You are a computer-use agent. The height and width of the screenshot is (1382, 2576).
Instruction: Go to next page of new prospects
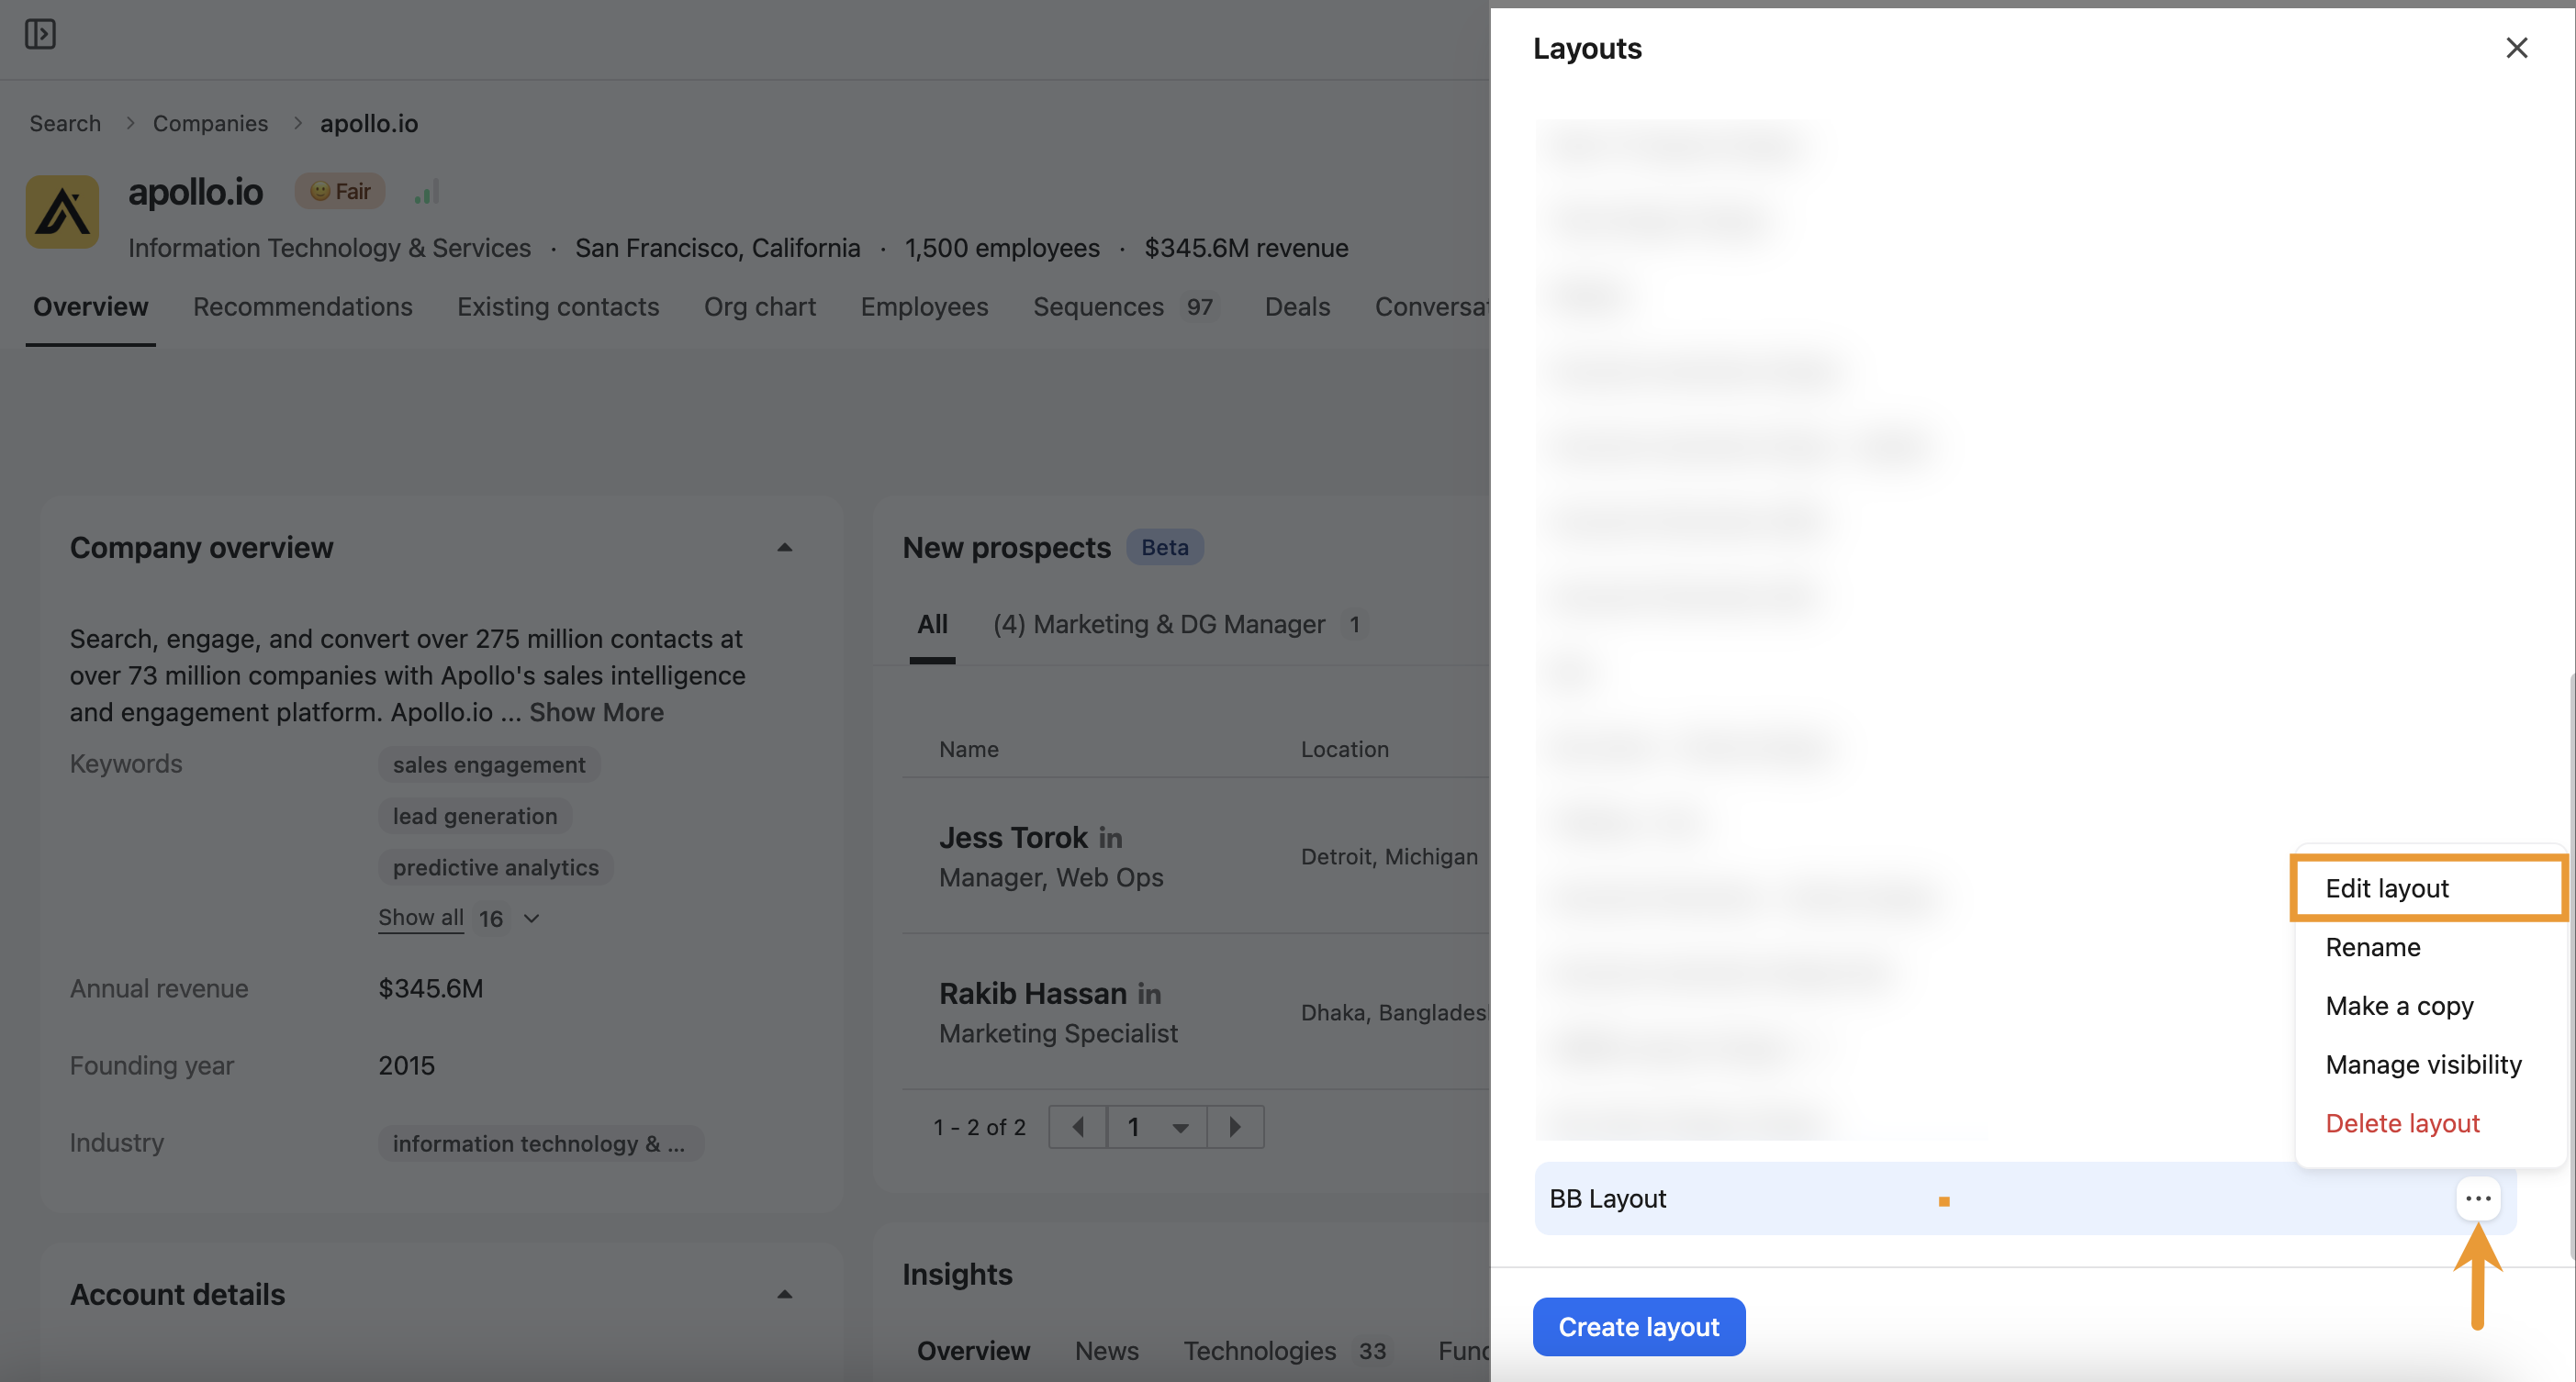tap(1236, 1126)
